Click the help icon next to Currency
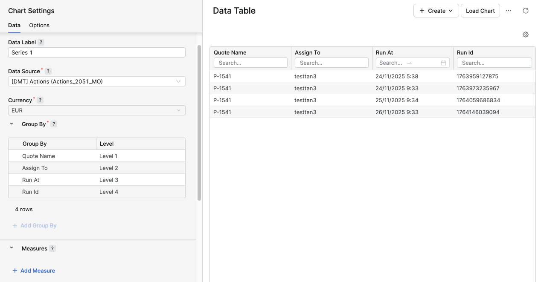Image resolution: width=541 pixels, height=282 pixels. [40, 100]
